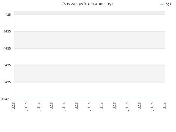Click the last Jul.16 x-axis label
The height and width of the screenshot is (132, 176).
[x=165, y=106]
